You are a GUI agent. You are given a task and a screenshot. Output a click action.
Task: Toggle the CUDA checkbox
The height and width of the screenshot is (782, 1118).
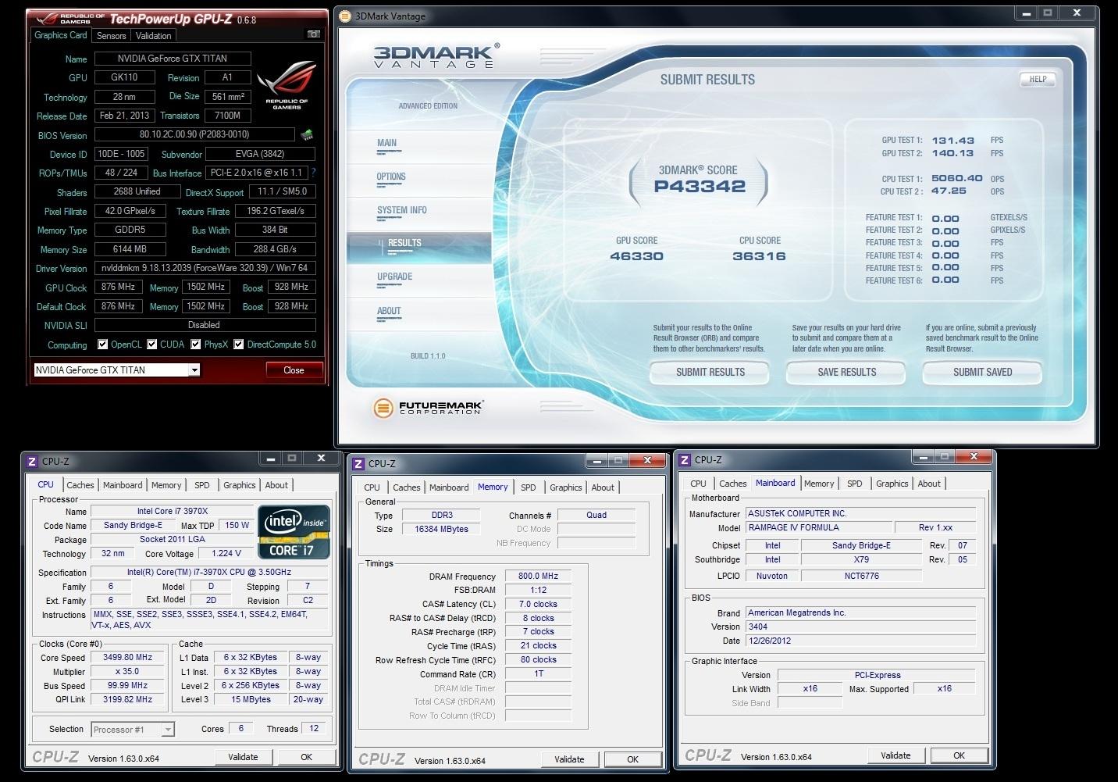point(152,345)
